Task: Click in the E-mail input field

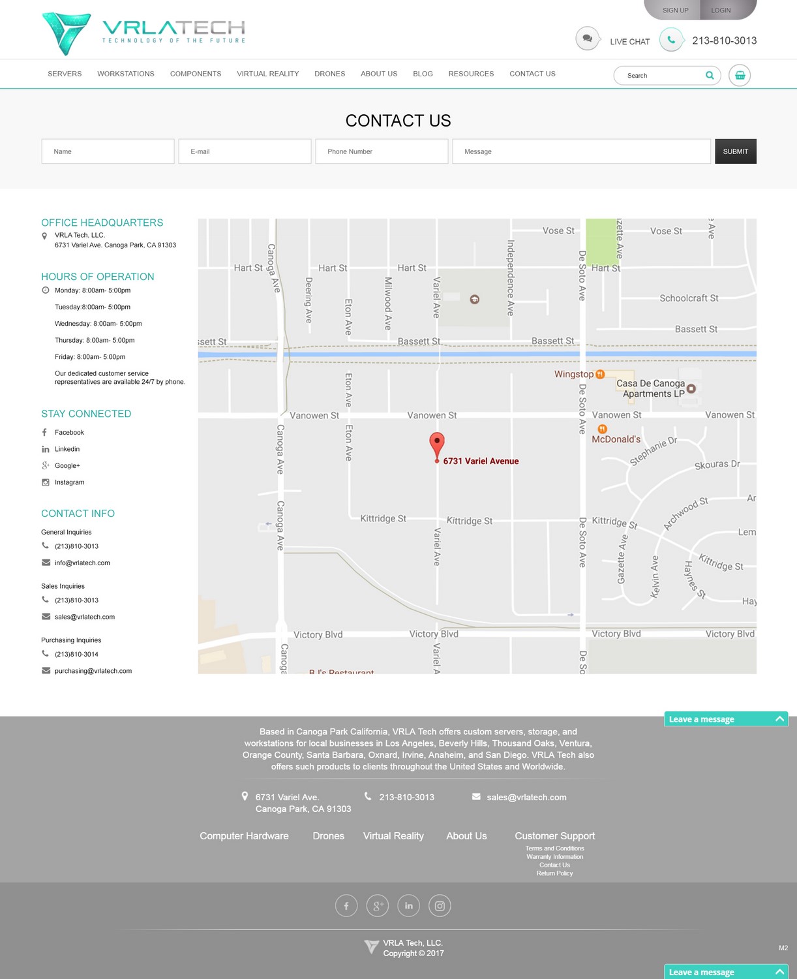Action: (245, 151)
